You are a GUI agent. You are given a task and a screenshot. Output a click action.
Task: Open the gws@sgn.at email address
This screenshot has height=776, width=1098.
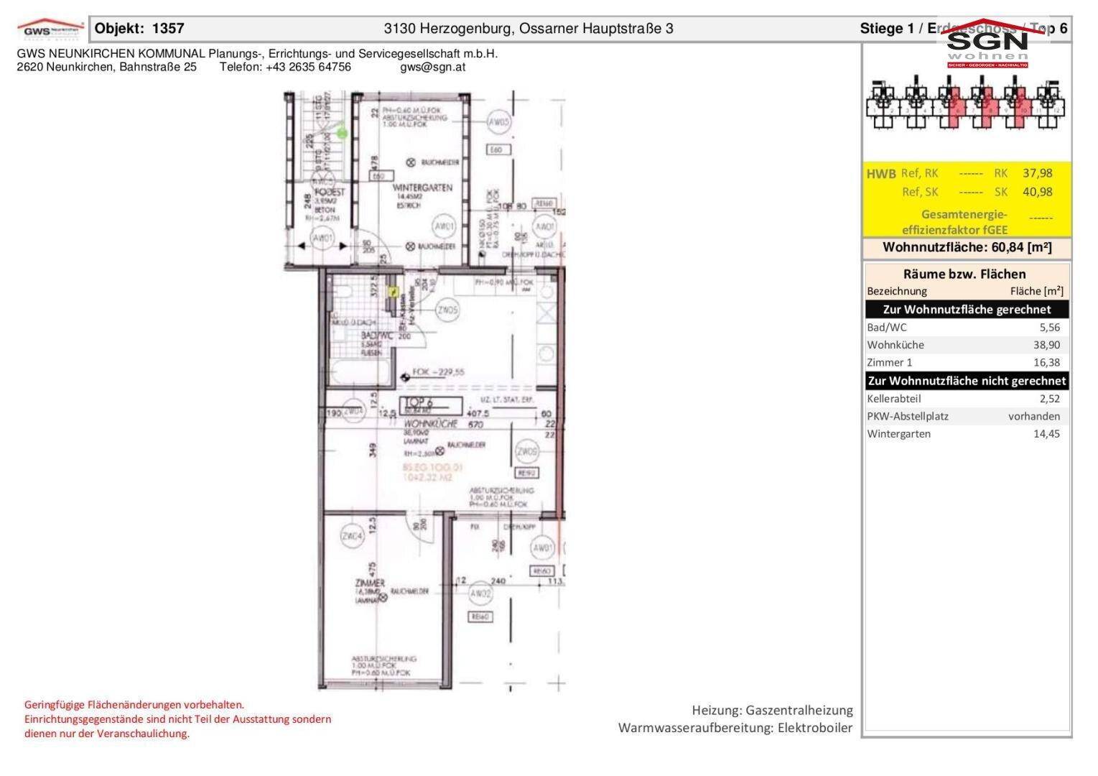(432, 67)
